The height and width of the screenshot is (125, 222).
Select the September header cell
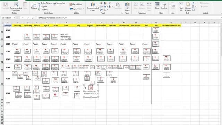(101, 25)
